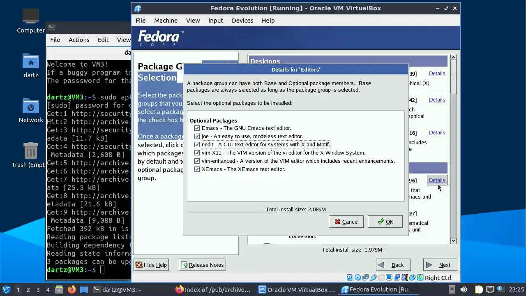The height and width of the screenshot is (296, 526).
Task: Launch the file manager from the taskbar
Action: 59,290
